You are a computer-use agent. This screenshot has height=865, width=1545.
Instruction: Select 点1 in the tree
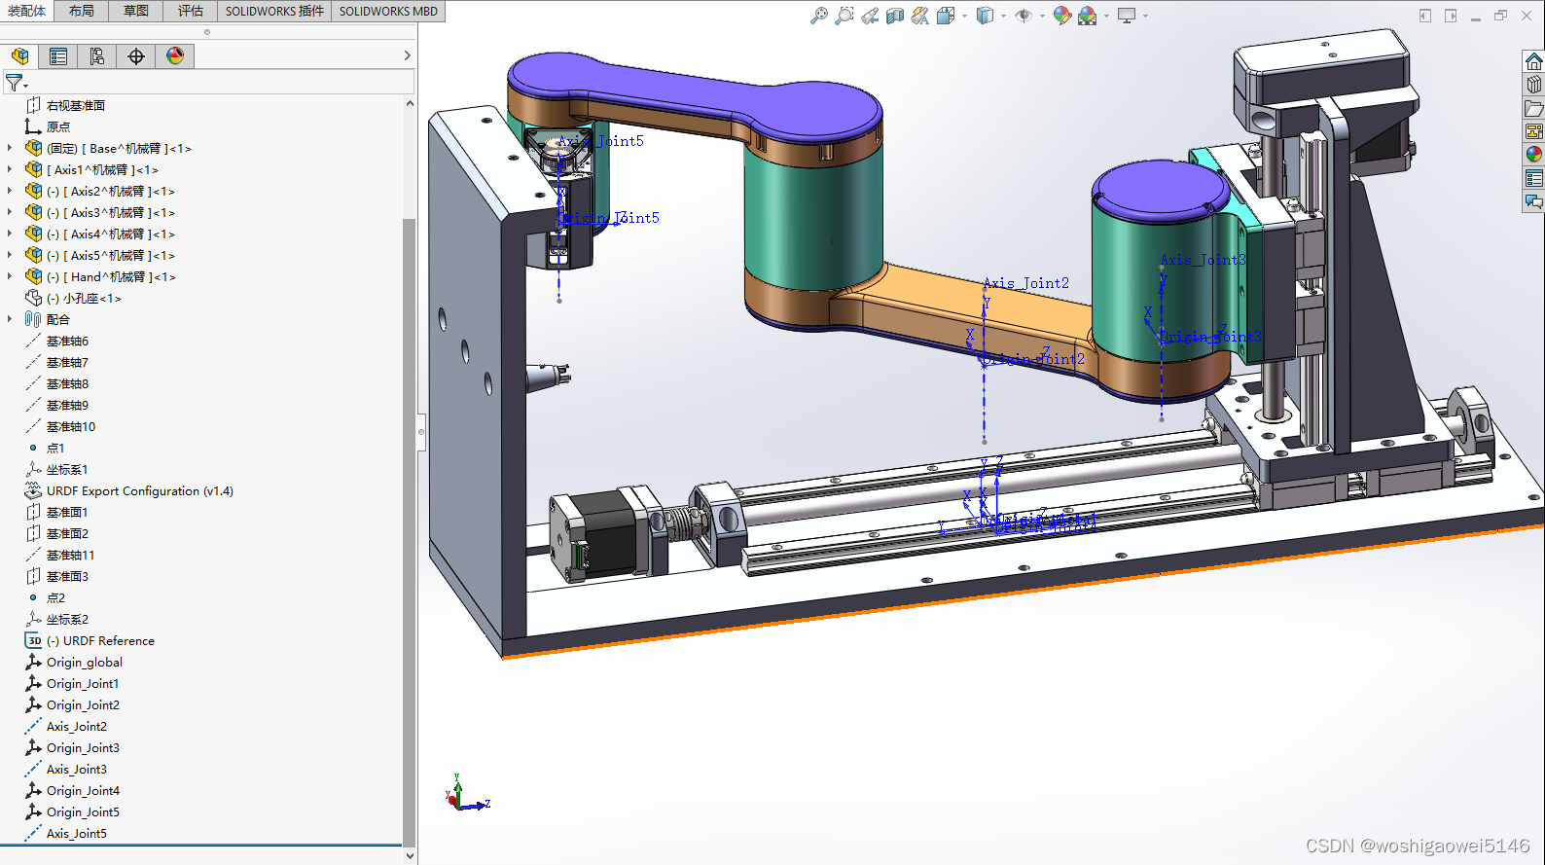(x=55, y=448)
